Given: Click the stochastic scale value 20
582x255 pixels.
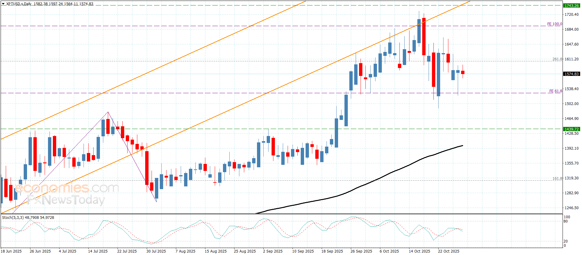Looking at the screenshot, I should click(566, 241).
